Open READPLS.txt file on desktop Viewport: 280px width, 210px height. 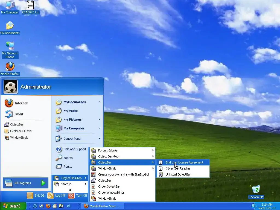[30, 7]
